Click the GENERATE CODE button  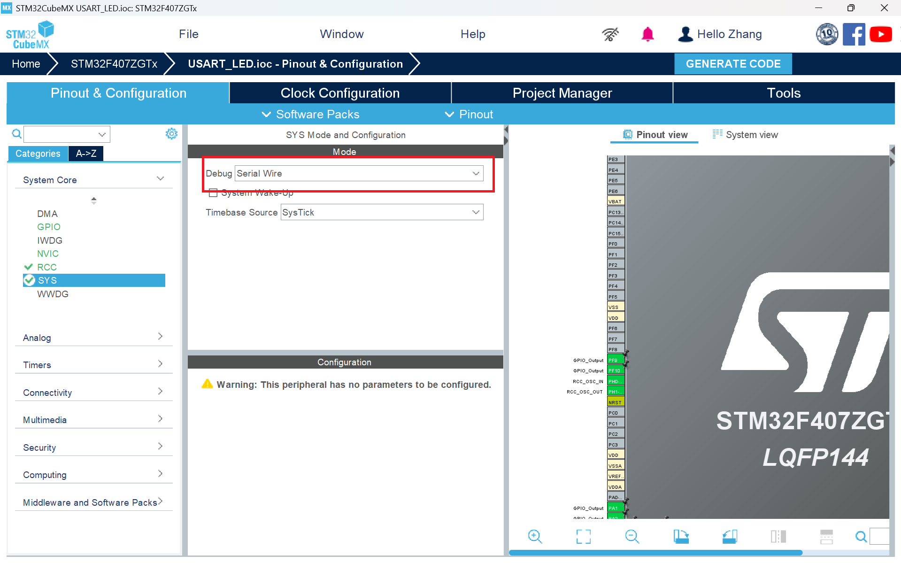pyautogui.click(x=733, y=64)
